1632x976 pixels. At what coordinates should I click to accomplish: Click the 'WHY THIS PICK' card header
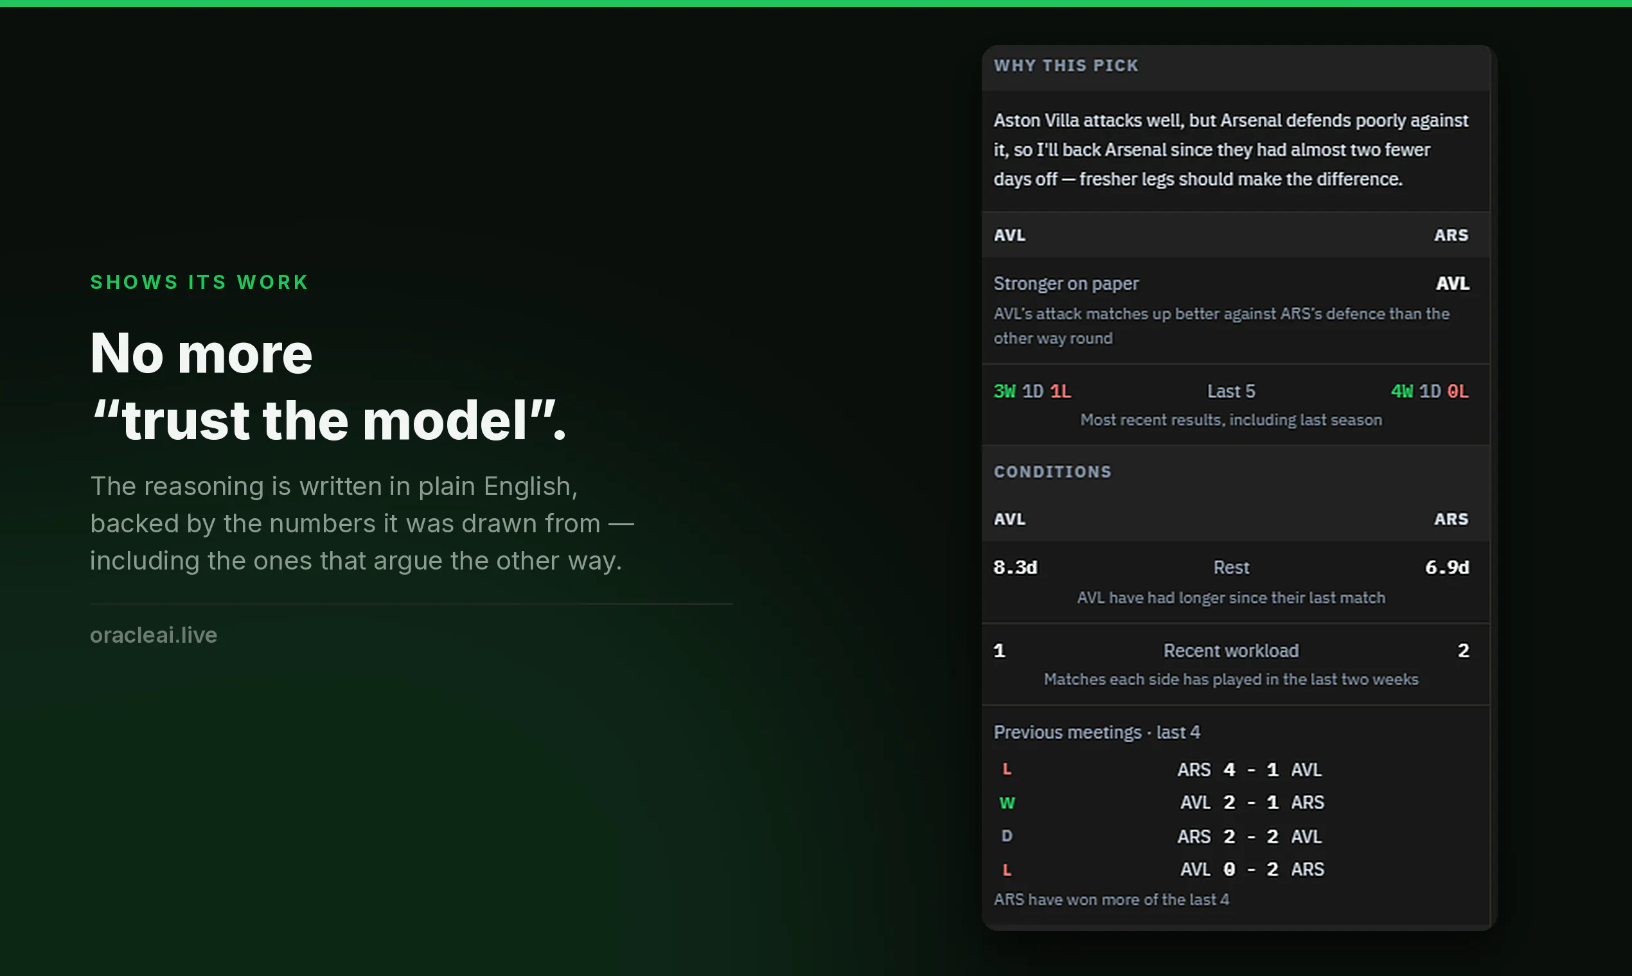point(1065,65)
